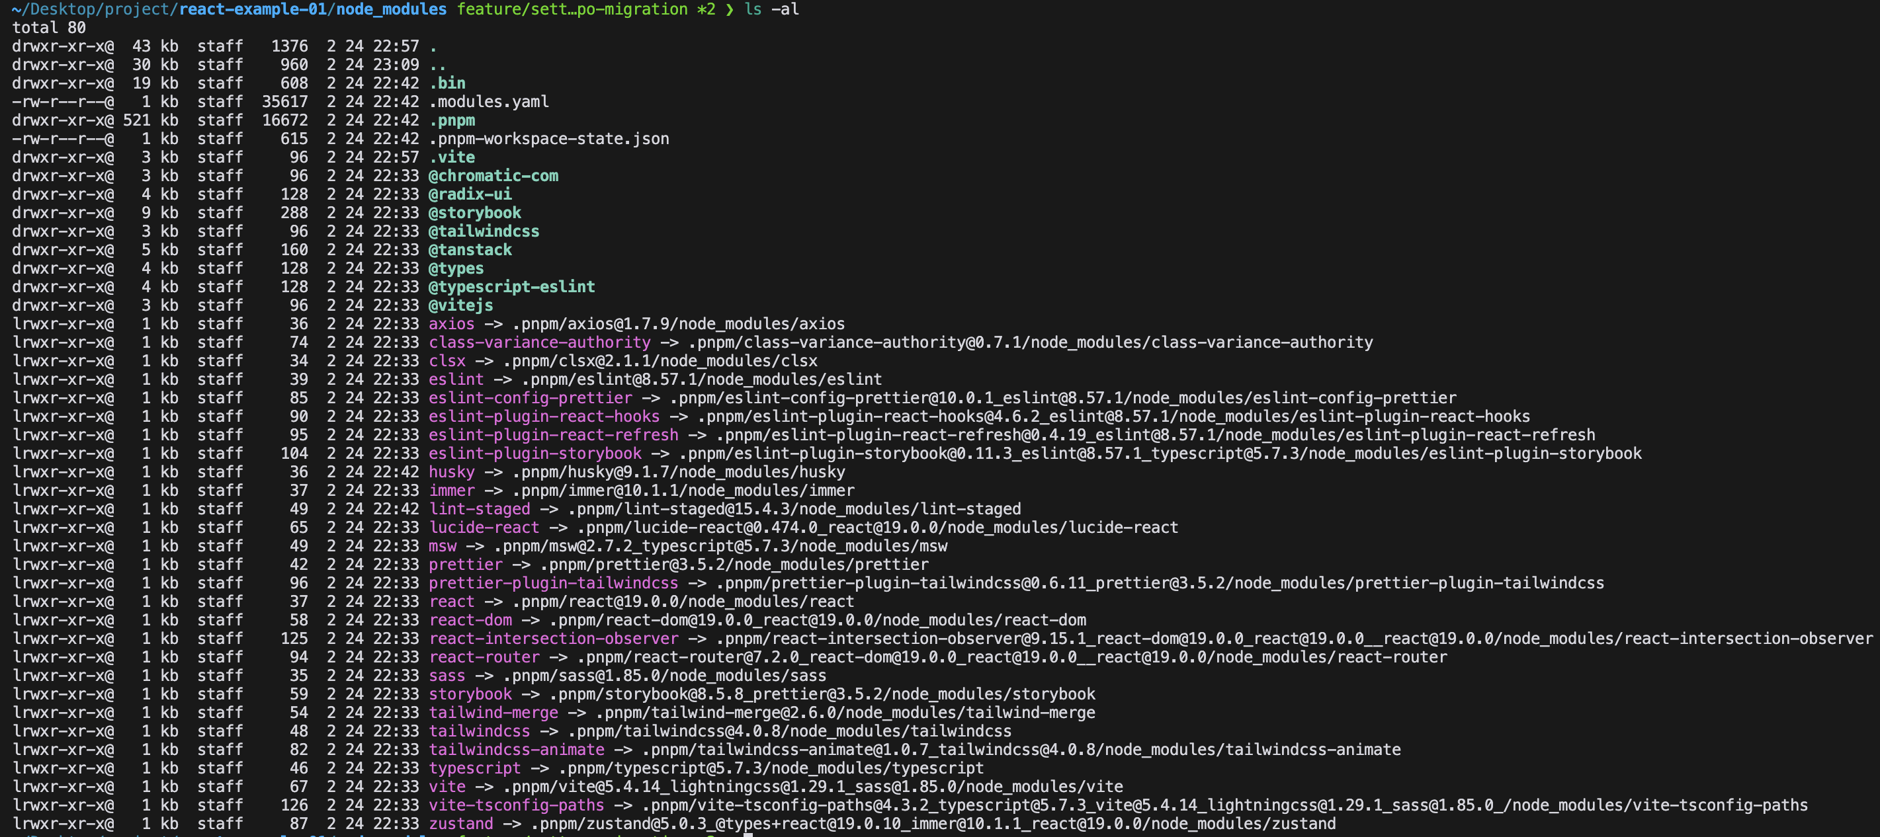Viewport: 1880px width, 837px height.
Task: Click the eslint-config-prettier symlink name
Action: tap(531, 398)
